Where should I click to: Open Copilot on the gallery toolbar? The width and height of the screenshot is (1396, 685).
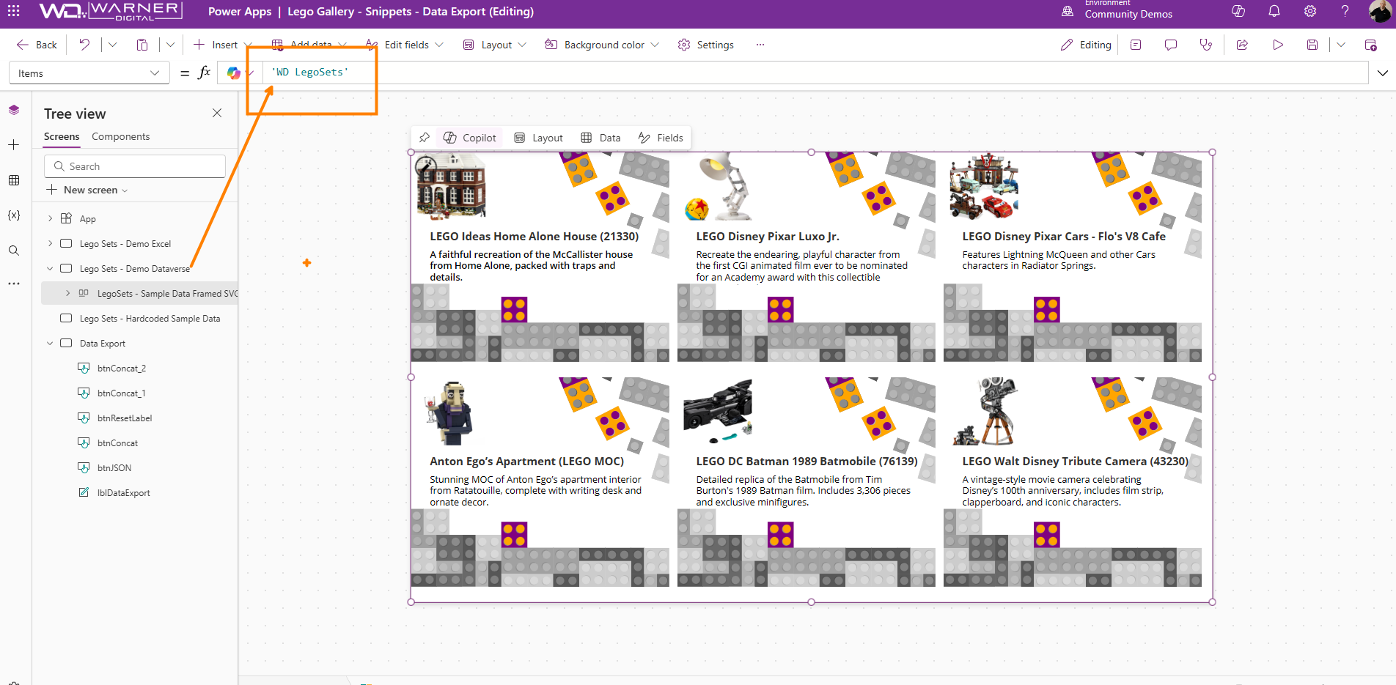click(470, 138)
